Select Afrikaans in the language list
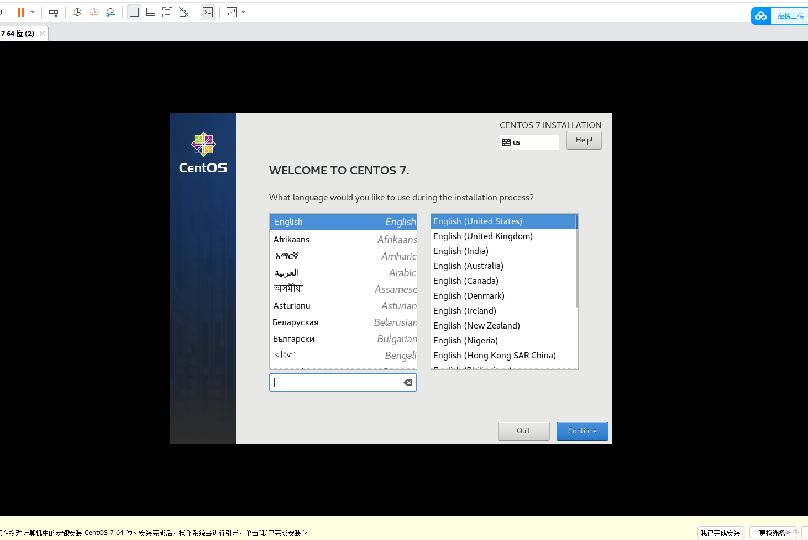This screenshot has height=540, width=808. 343,240
